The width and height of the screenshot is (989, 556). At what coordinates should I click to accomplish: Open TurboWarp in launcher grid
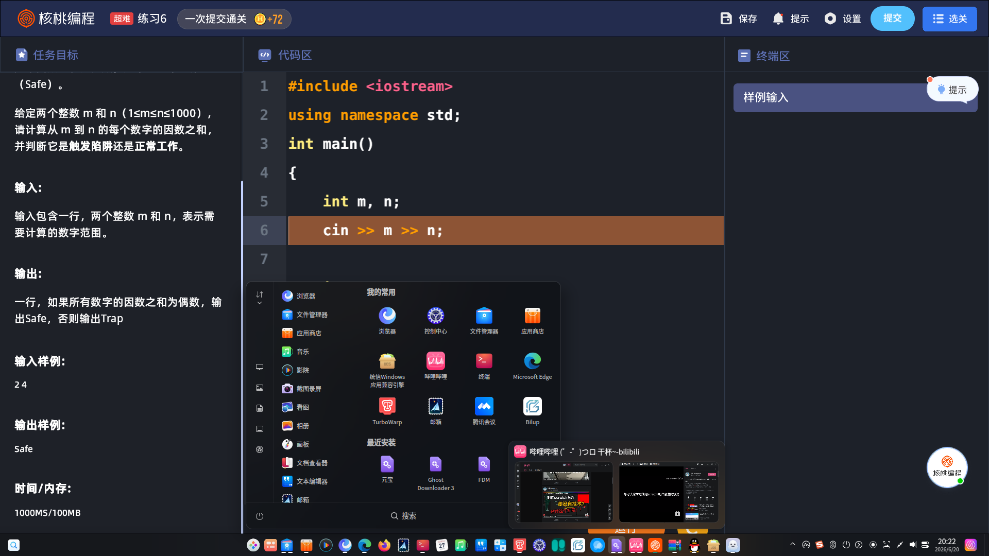tap(387, 411)
